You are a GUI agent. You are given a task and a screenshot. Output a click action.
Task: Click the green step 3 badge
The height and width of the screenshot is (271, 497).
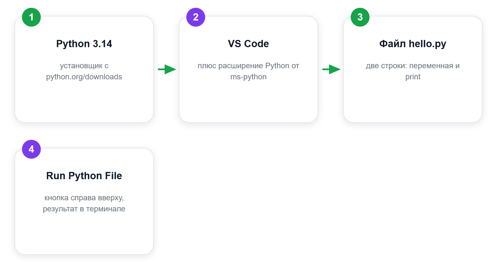pos(360,17)
